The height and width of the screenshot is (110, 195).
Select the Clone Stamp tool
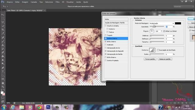[x=3, y=45]
